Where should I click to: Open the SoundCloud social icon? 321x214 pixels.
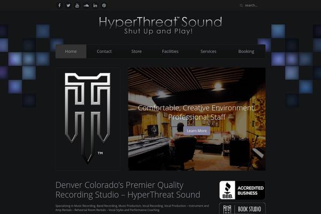(86, 5)
